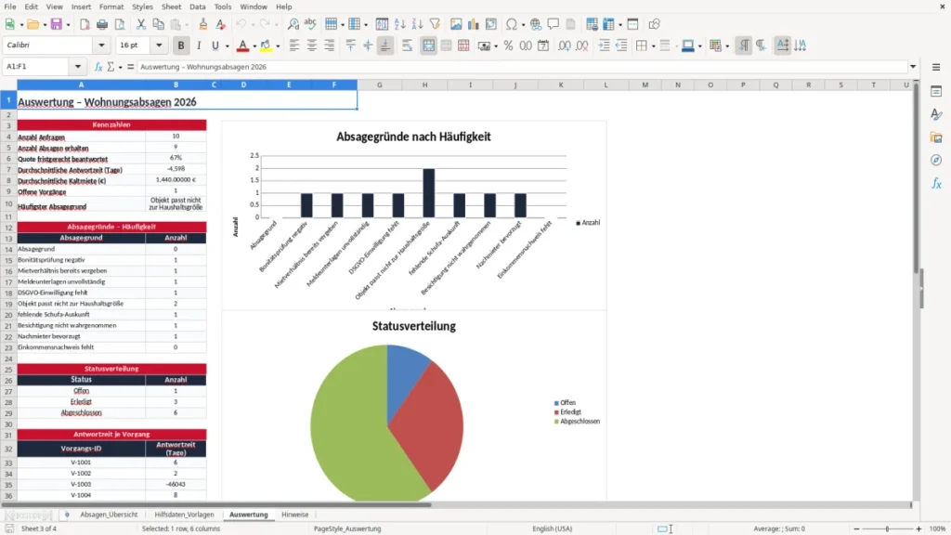This screenshot has height=535, width=951.
Task: Switch to Absagen_Übersicht sheet tab
Action: pos(109,515)
